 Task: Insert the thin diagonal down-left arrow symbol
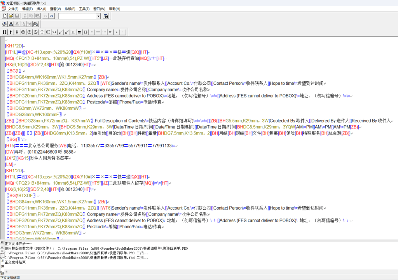[60, 32]
